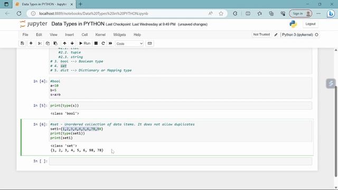Viewport: 338px width, 190px height.
Task: Click the address bar URL
Action: [x=93, y=13]
